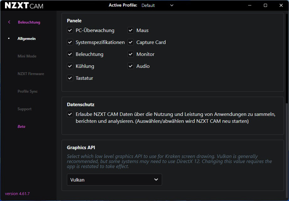Expand the Graphics API Vulkan dropdown
The width and height of the screenshot is (289, 201).
point(114,180)
